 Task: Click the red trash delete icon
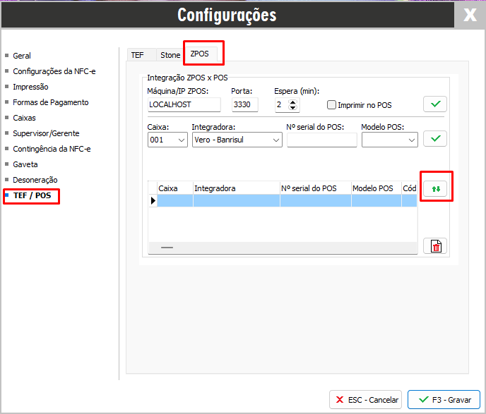(x=435, y=245)
